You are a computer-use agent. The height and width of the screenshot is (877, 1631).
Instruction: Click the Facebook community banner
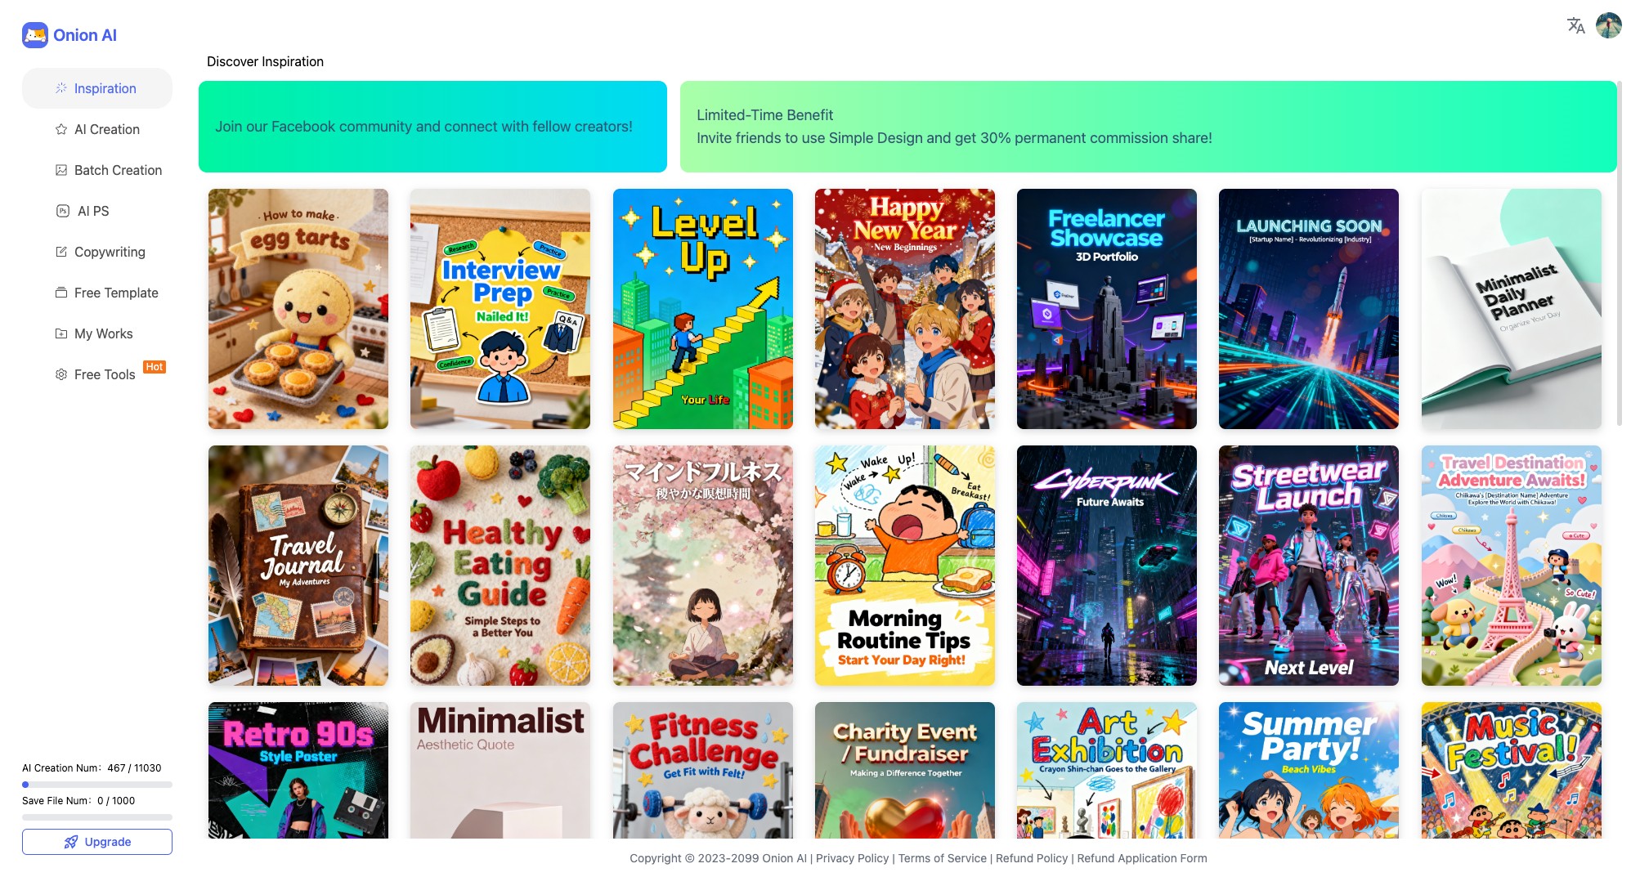(432, 127)
